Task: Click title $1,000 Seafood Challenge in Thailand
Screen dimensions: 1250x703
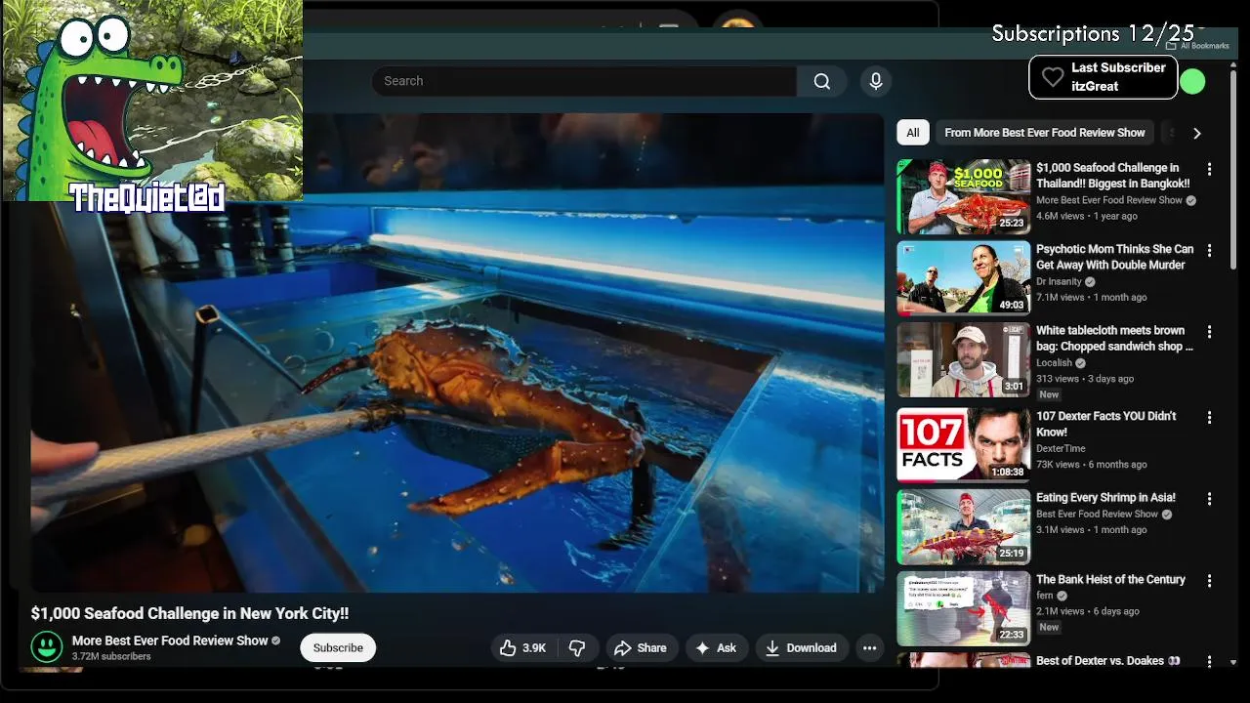Action: point(1112,176)
